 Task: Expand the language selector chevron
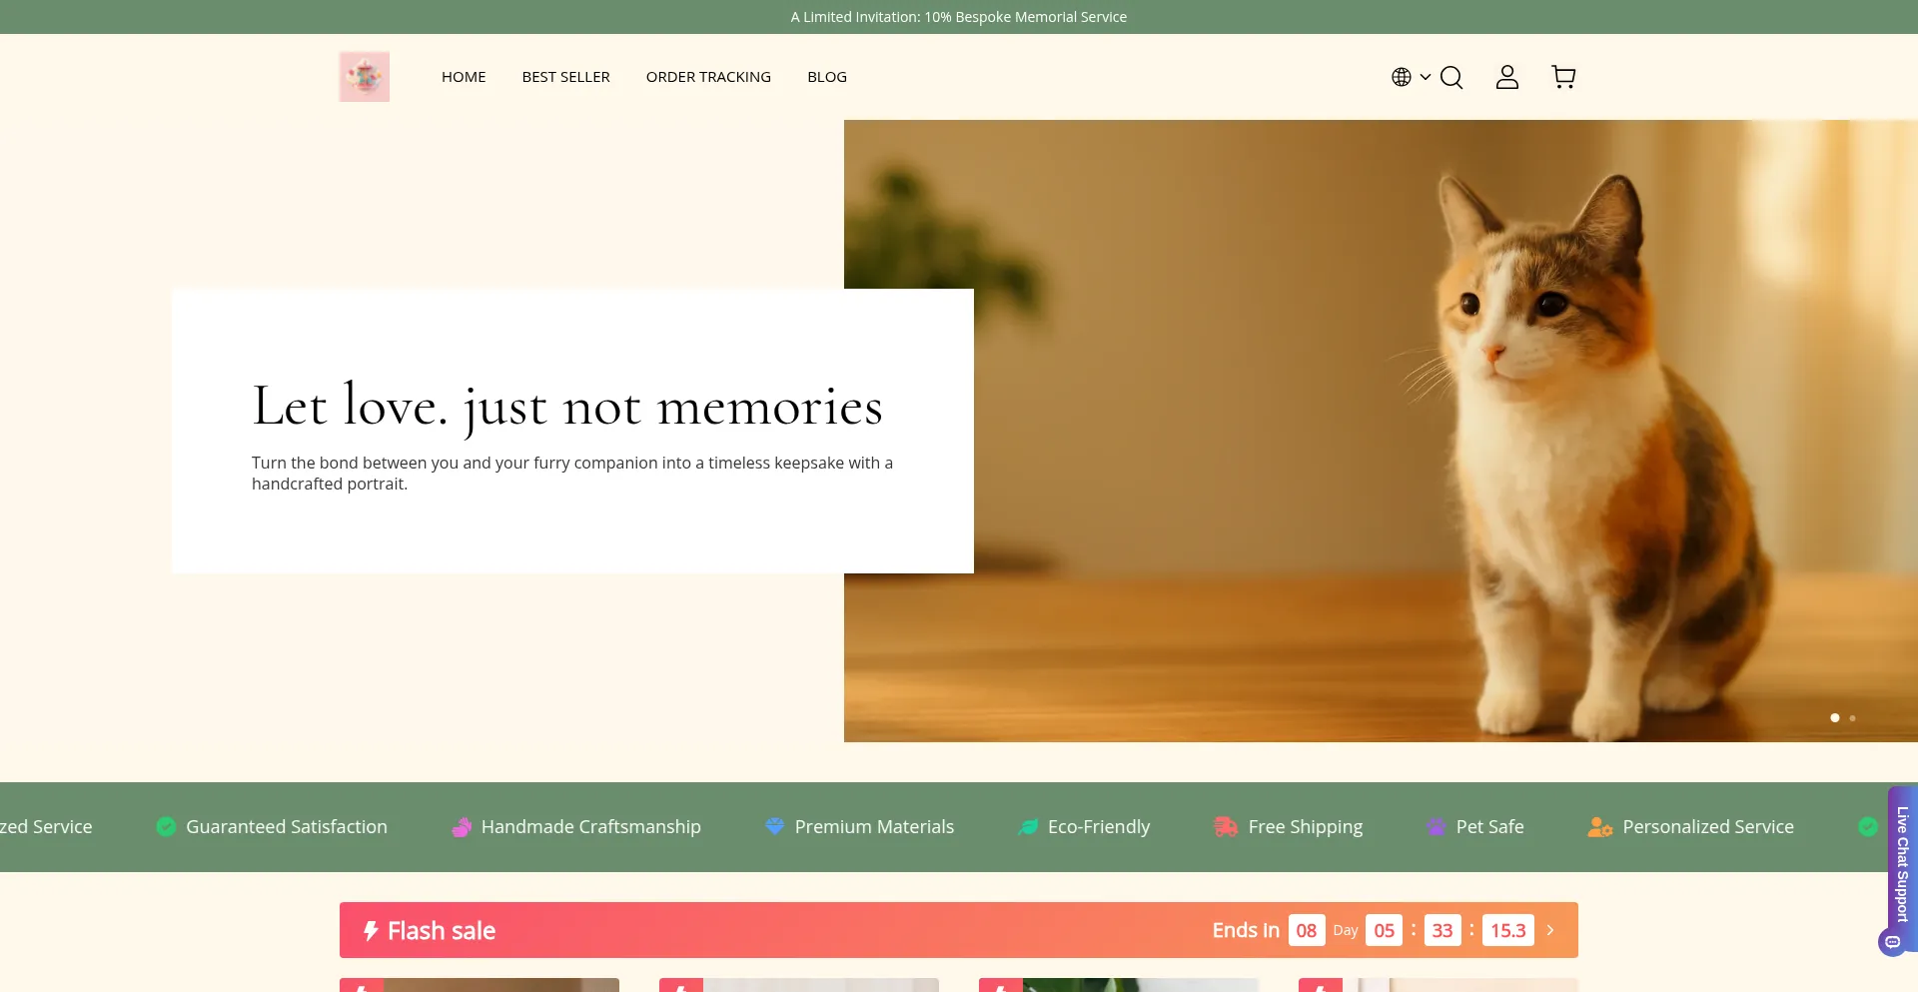click(1426, 77)
